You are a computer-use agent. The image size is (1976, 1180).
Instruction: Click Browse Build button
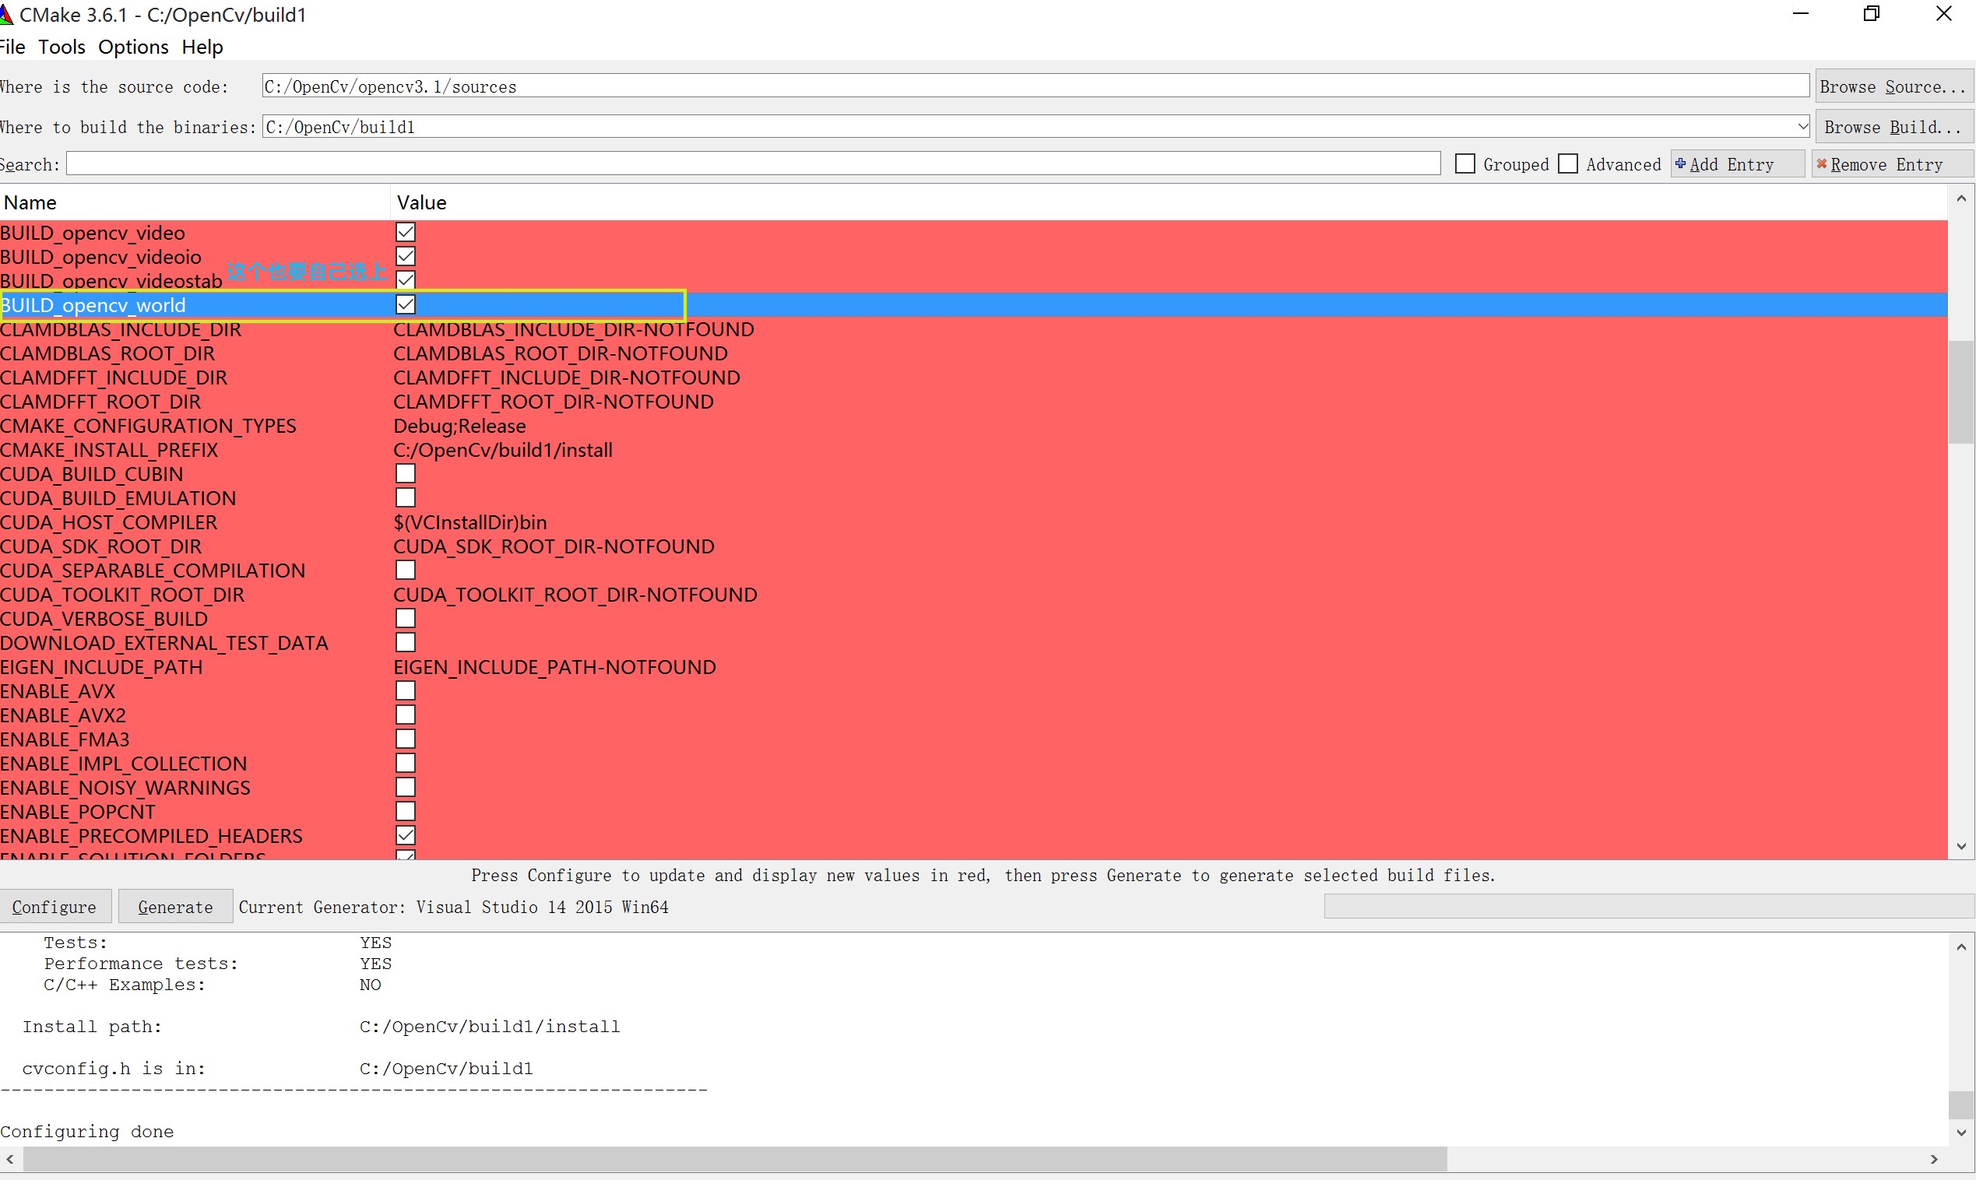pos(1893,126)
